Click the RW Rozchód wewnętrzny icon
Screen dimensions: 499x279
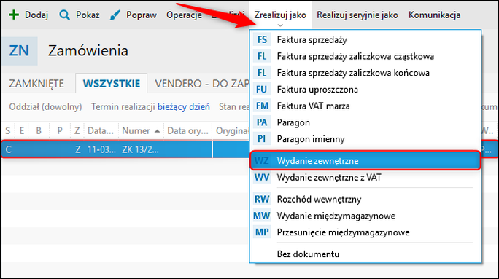pos(262,200)
